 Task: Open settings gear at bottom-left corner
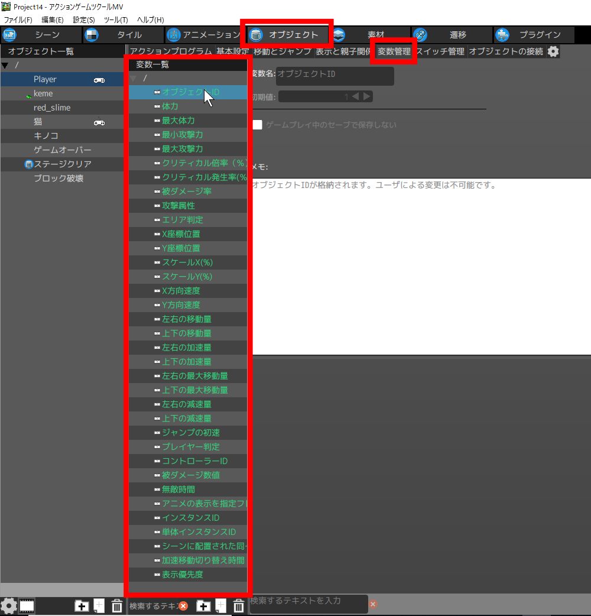(8, 605)
